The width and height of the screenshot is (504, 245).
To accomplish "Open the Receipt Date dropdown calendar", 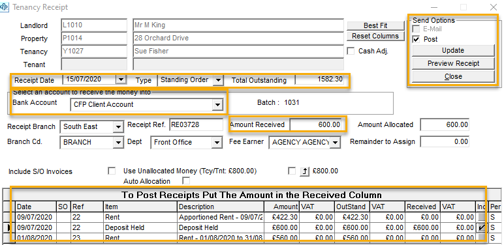I will [121, 80].
